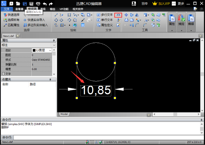Click the Open folder icon
The width and height of the screenshot is (205, 145).
pyautogui.click(x=18, y=4)
